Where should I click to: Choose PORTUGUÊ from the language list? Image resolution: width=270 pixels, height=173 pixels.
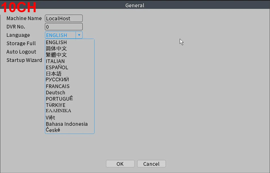59,99
